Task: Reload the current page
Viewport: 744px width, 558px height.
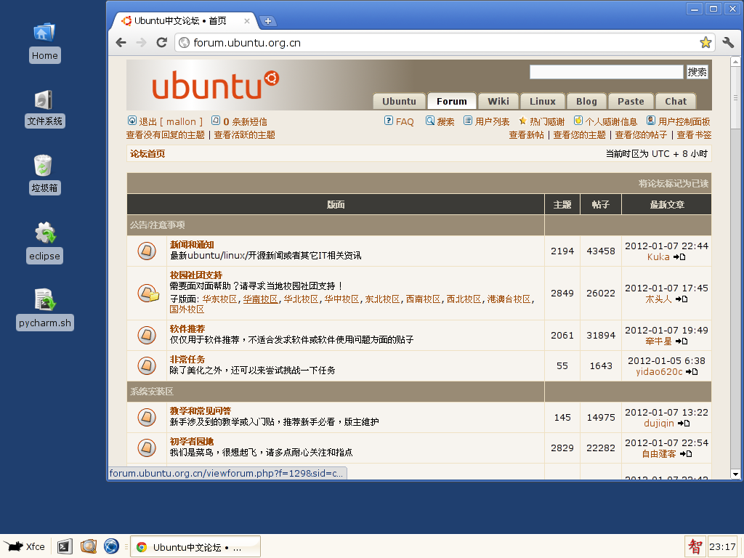Action: point(162,43)
